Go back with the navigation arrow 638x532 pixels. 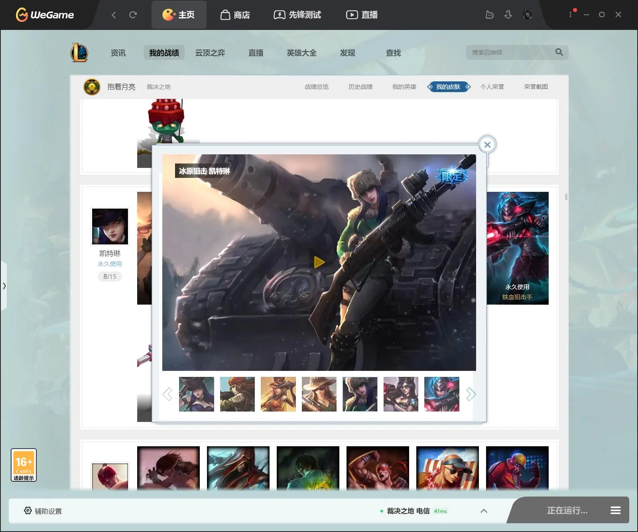tap(114, 15)
